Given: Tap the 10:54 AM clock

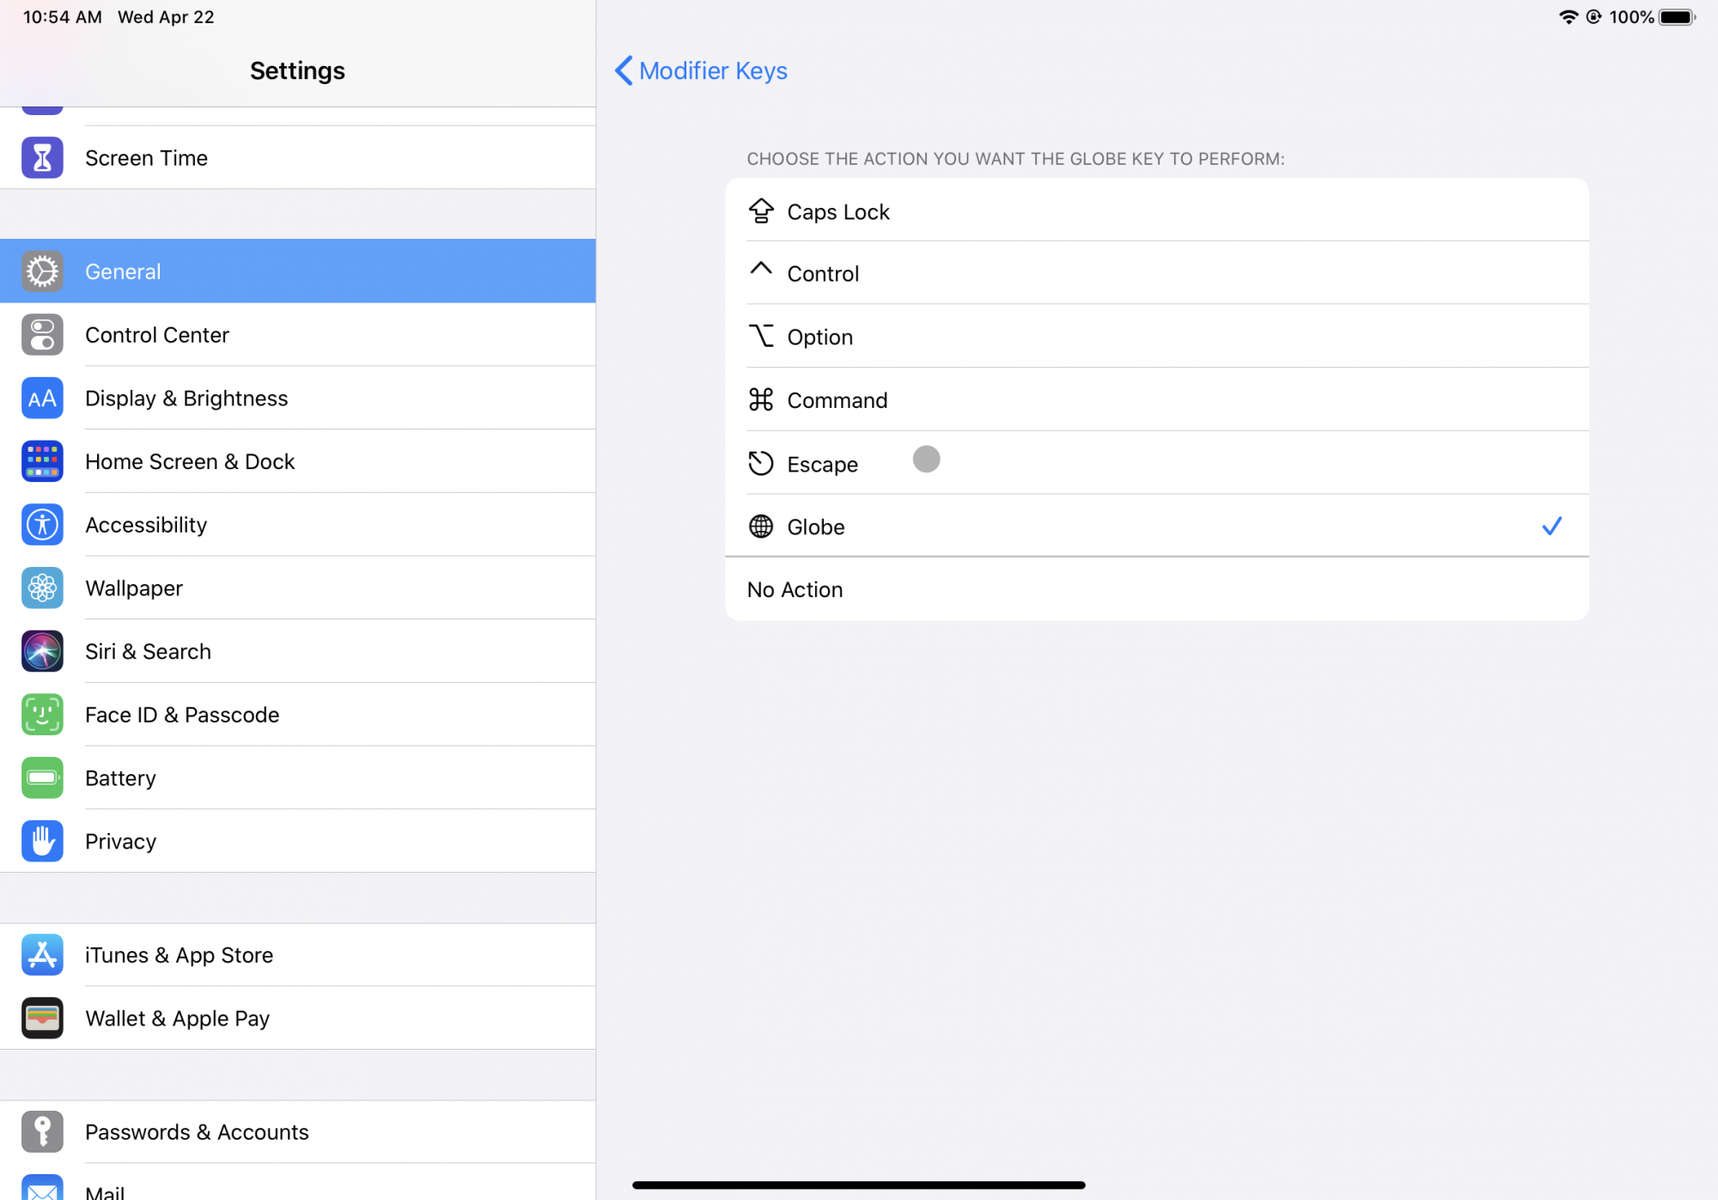Looking at the screenshot, I should point(63,17).
